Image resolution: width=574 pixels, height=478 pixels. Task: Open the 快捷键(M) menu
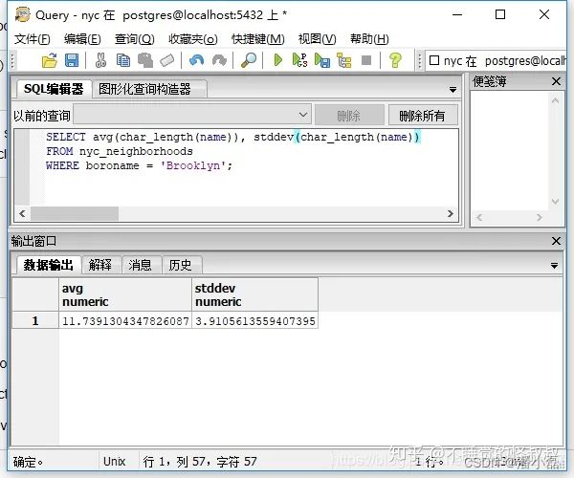[x=258, y=39]
